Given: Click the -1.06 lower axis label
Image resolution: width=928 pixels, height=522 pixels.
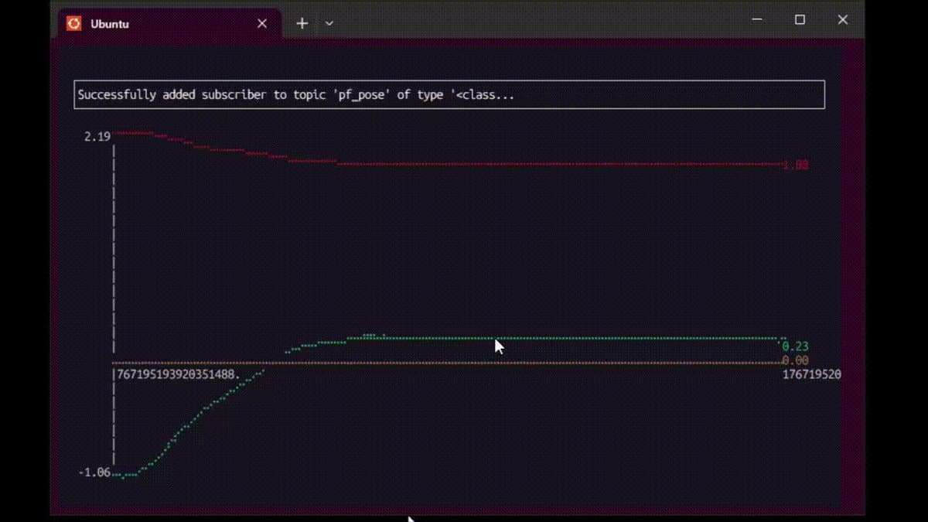Looking at the screenshot, I should pyautogui.click(x=94, y=472).
